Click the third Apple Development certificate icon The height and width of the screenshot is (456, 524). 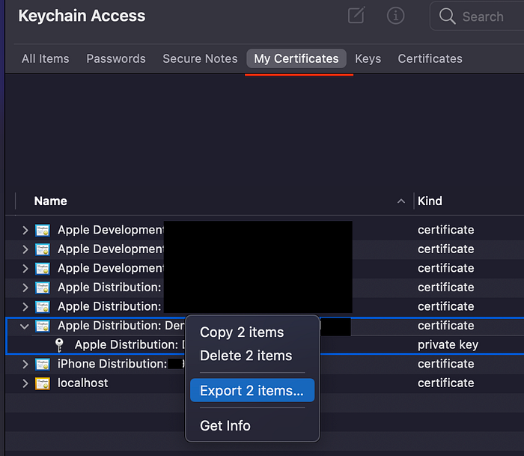pyautogui.click(x=43, y=269)
